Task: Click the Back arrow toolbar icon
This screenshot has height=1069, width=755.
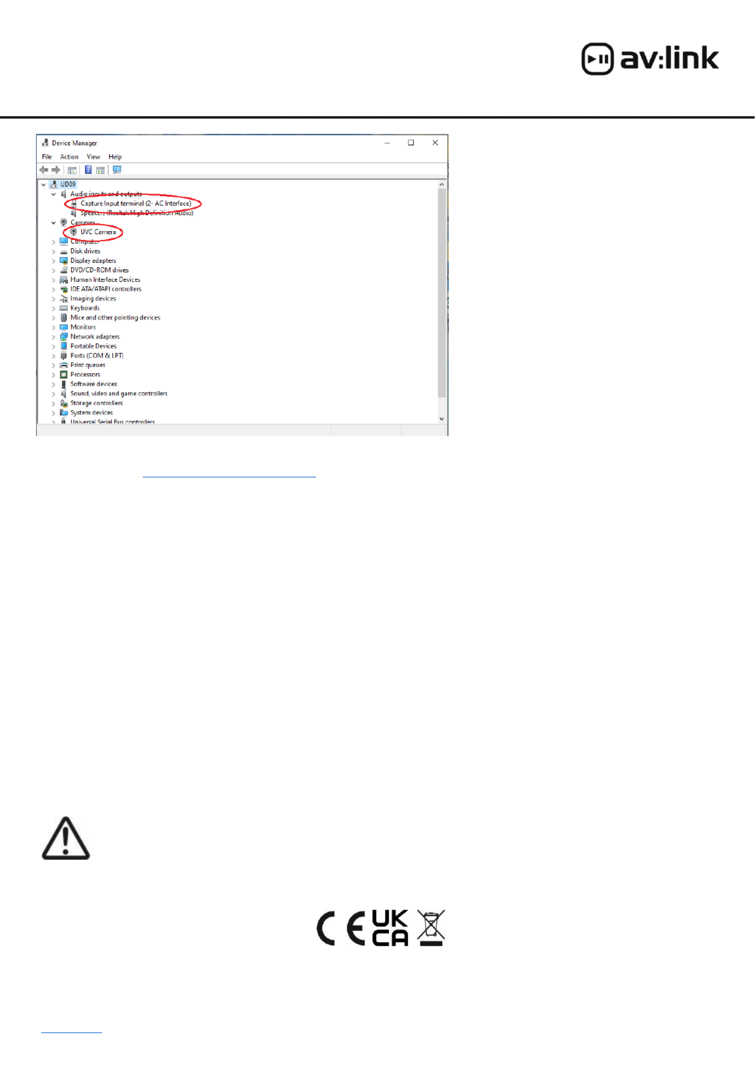Action: pos(44,170)
